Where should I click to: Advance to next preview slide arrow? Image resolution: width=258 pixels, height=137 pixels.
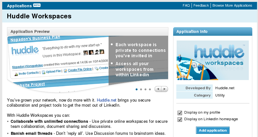click(164, 89)
